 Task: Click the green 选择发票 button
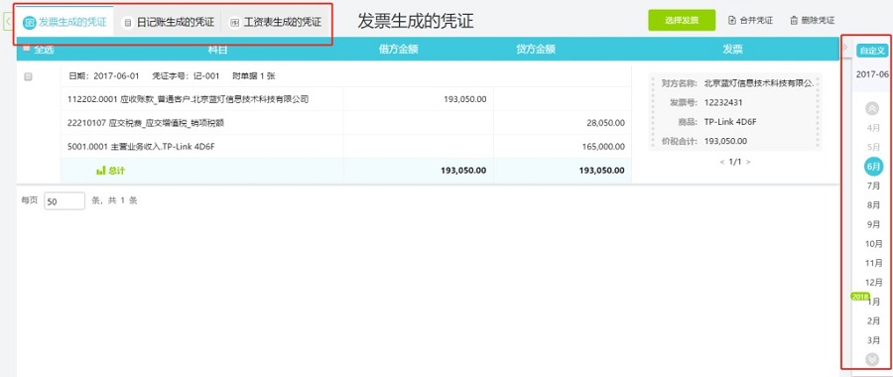click(682, 21)
